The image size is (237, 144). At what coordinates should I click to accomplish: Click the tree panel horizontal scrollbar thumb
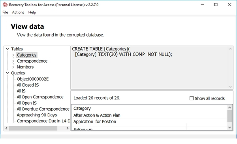tap(33, 128)
